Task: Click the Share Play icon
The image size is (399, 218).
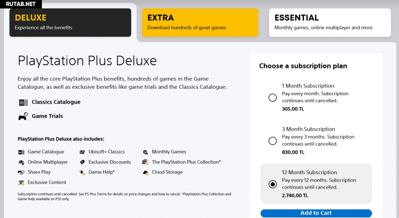Action: coord(21,172)
